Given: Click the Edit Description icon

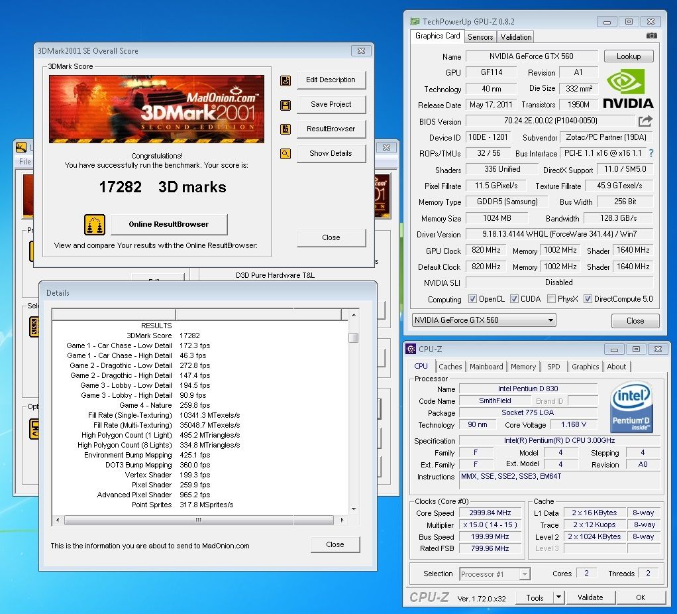Looking at the screenshot, I should click(x=286, y=80).
